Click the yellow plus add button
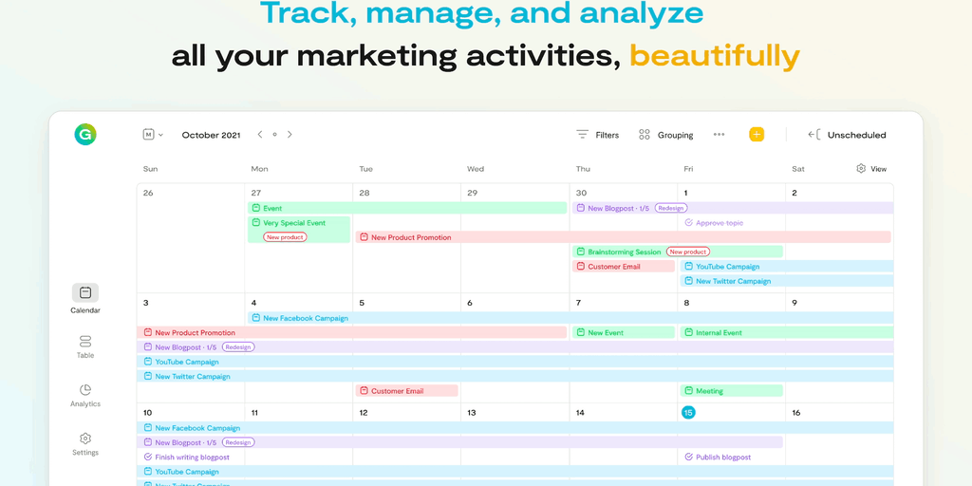972x486 pixels. coord(757,135)
